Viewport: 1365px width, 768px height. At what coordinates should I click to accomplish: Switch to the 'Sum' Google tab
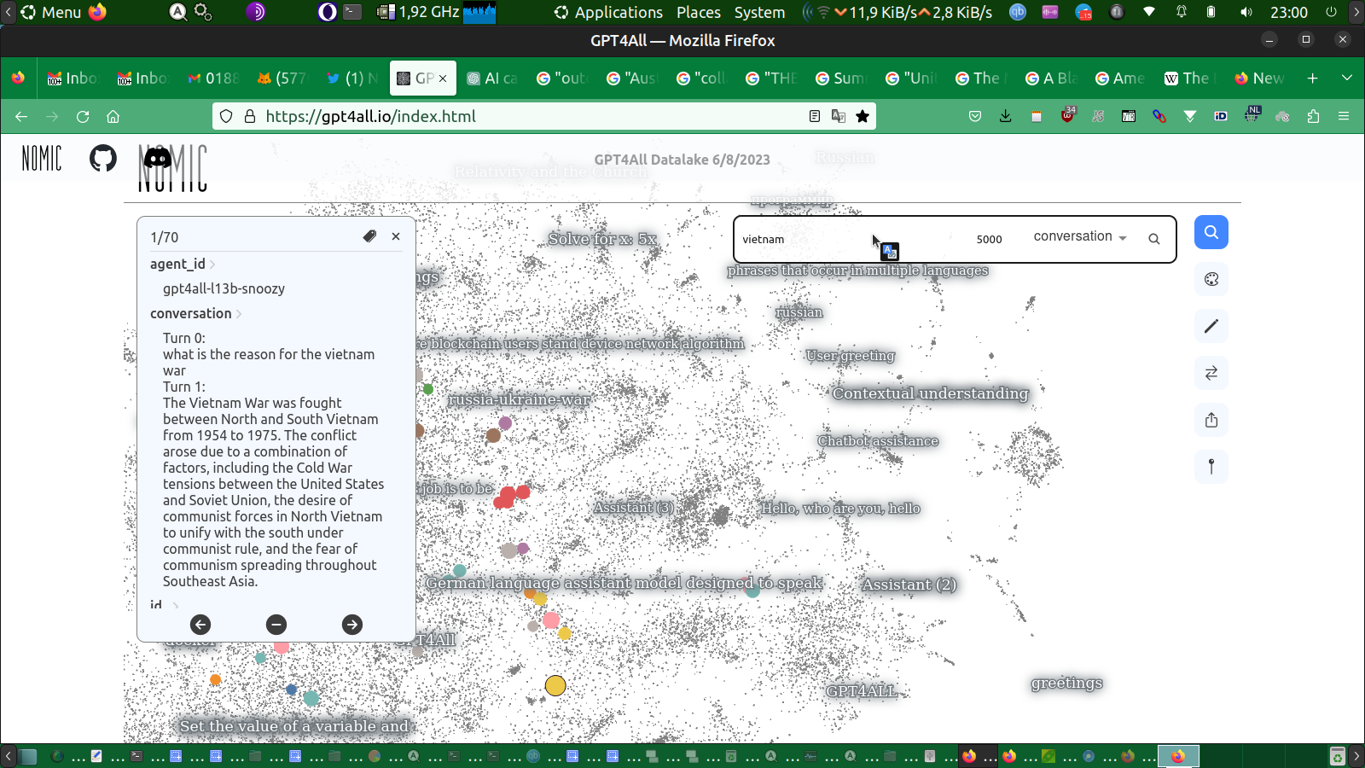point(842,78)
